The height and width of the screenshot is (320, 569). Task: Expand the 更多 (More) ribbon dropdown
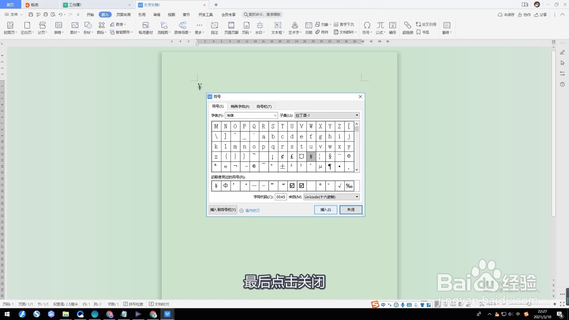pyautogui.click(x=199, y=28)
